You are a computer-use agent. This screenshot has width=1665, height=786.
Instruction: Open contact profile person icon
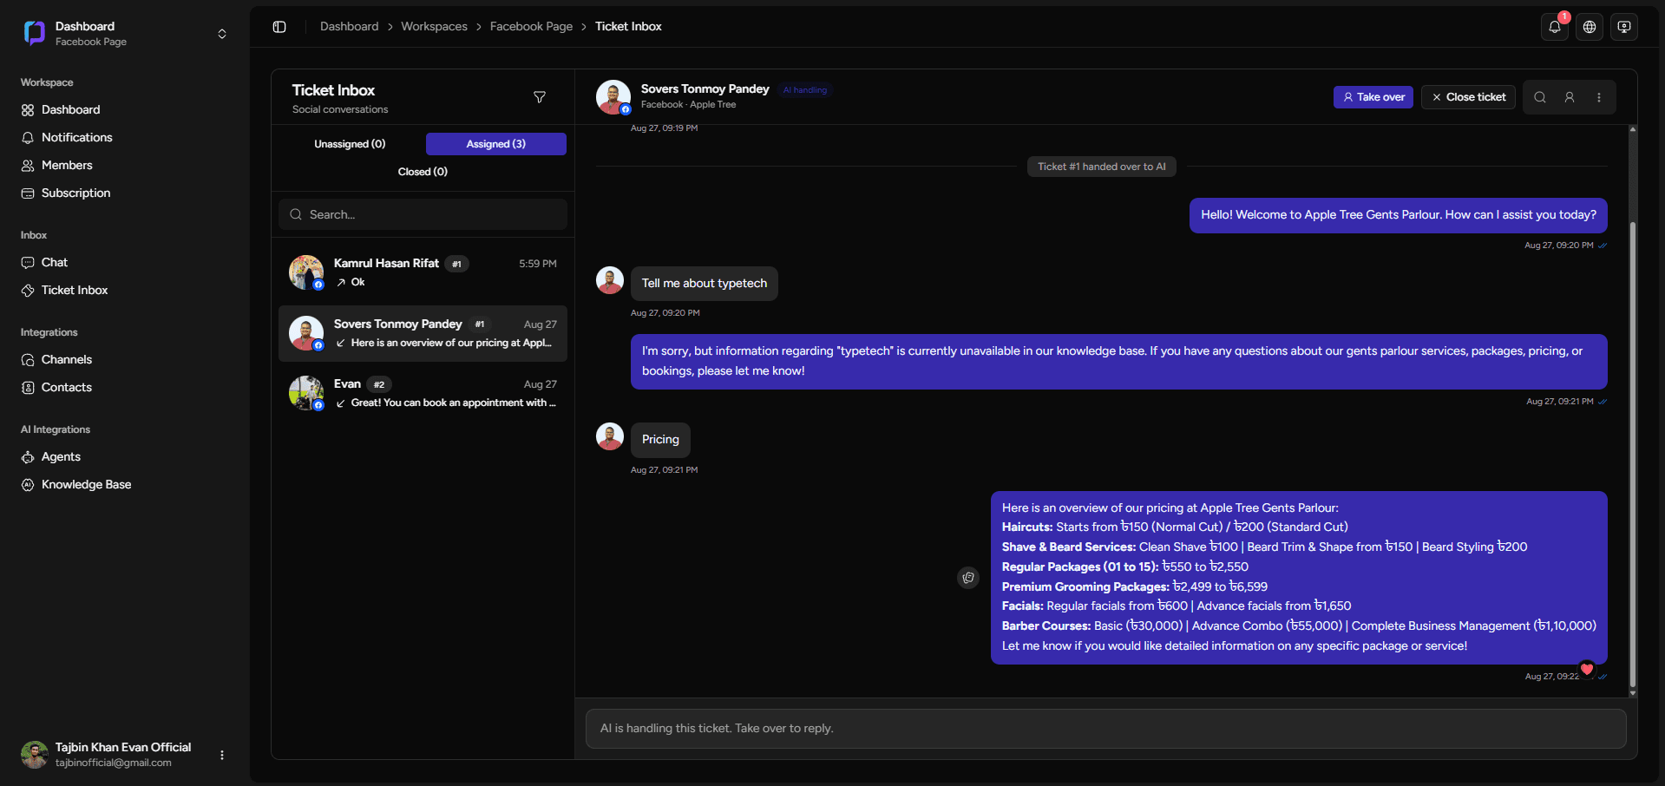(x=1570, y=97)
